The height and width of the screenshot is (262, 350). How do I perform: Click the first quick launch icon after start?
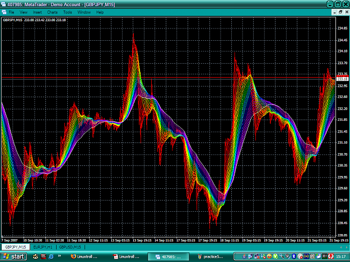(x=35, y=256)
